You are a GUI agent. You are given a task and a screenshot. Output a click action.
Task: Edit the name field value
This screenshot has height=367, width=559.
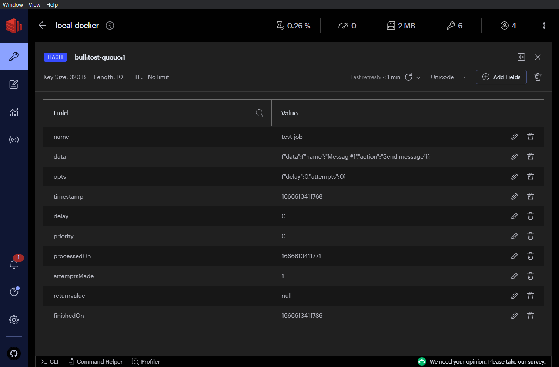pyautogui.click(x=515, y=137)
